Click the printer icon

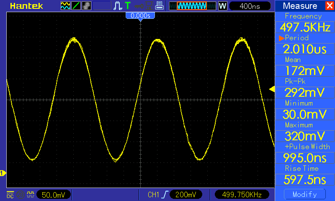[x=159, y=5]
